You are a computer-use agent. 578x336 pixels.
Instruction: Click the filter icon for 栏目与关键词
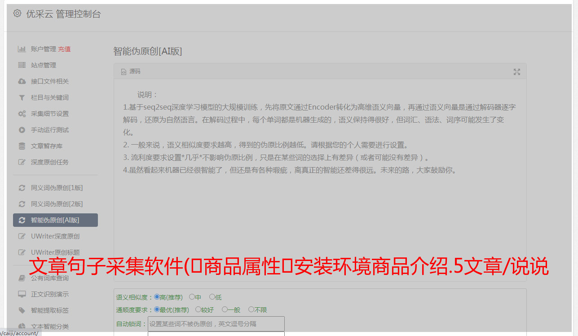(22, 97)
